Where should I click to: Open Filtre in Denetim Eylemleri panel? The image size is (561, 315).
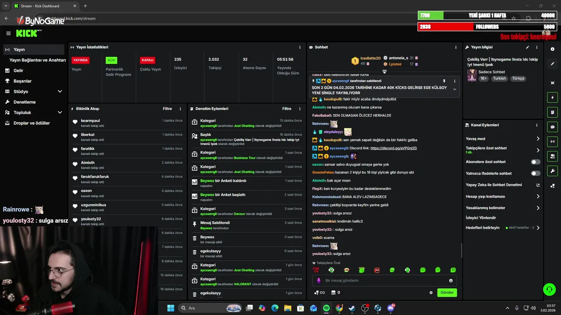[x=287, y=108]
